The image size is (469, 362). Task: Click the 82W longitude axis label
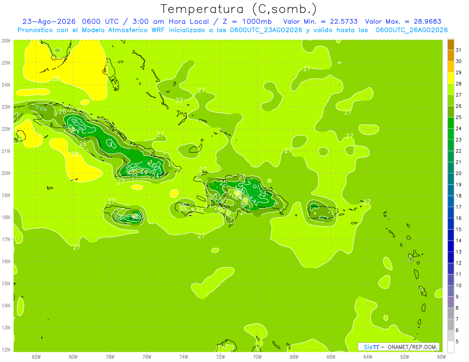click(x=36, y=356)
